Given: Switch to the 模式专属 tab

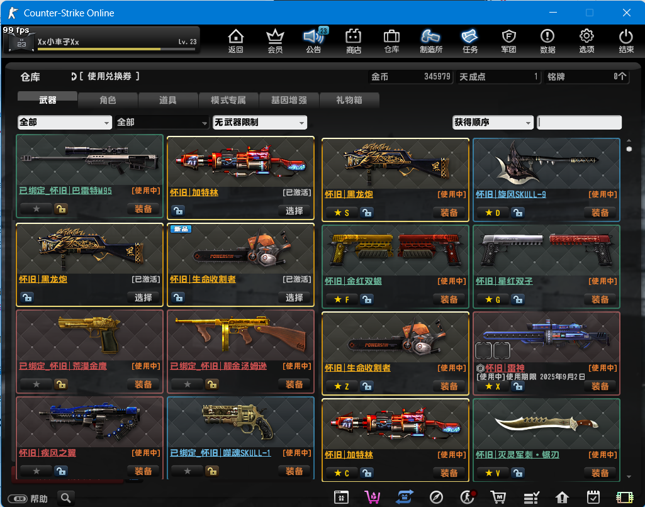Looking at the screenshot, I should pos(228,100).
